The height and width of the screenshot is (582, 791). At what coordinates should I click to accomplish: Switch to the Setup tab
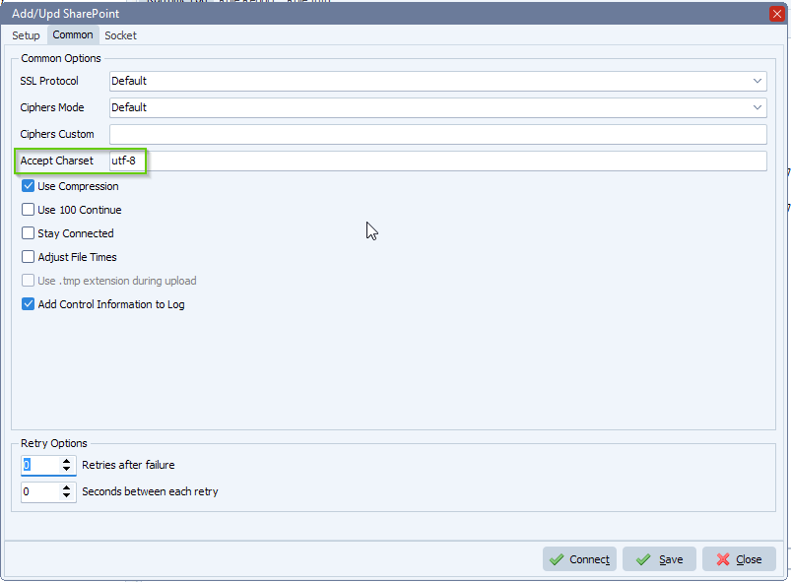click(26, 35)
